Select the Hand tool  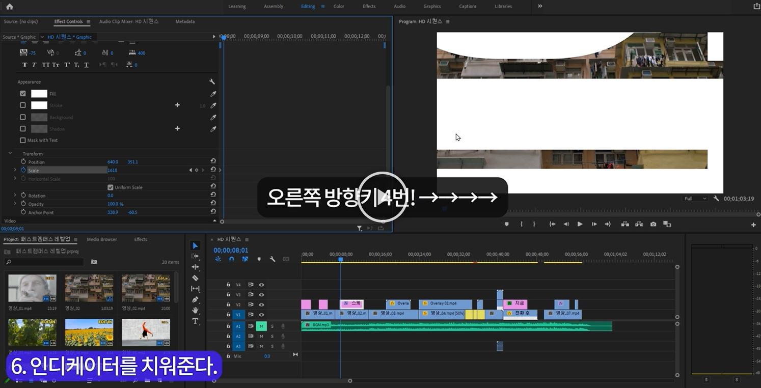pos(195,310)
